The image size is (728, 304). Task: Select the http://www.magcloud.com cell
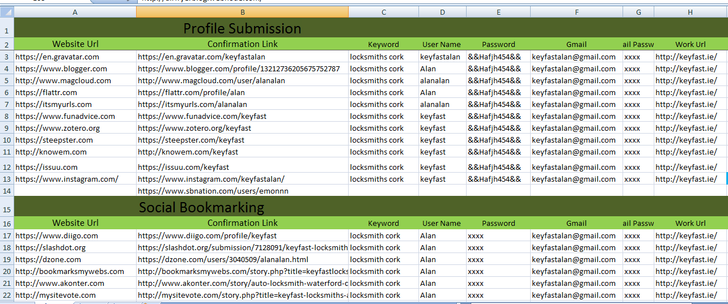click(x=75, y=80)
